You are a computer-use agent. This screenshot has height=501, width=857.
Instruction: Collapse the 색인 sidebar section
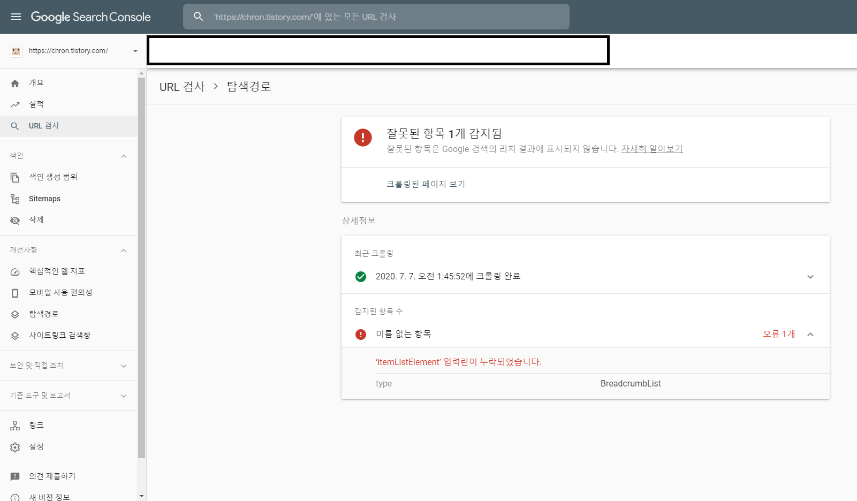124,156
